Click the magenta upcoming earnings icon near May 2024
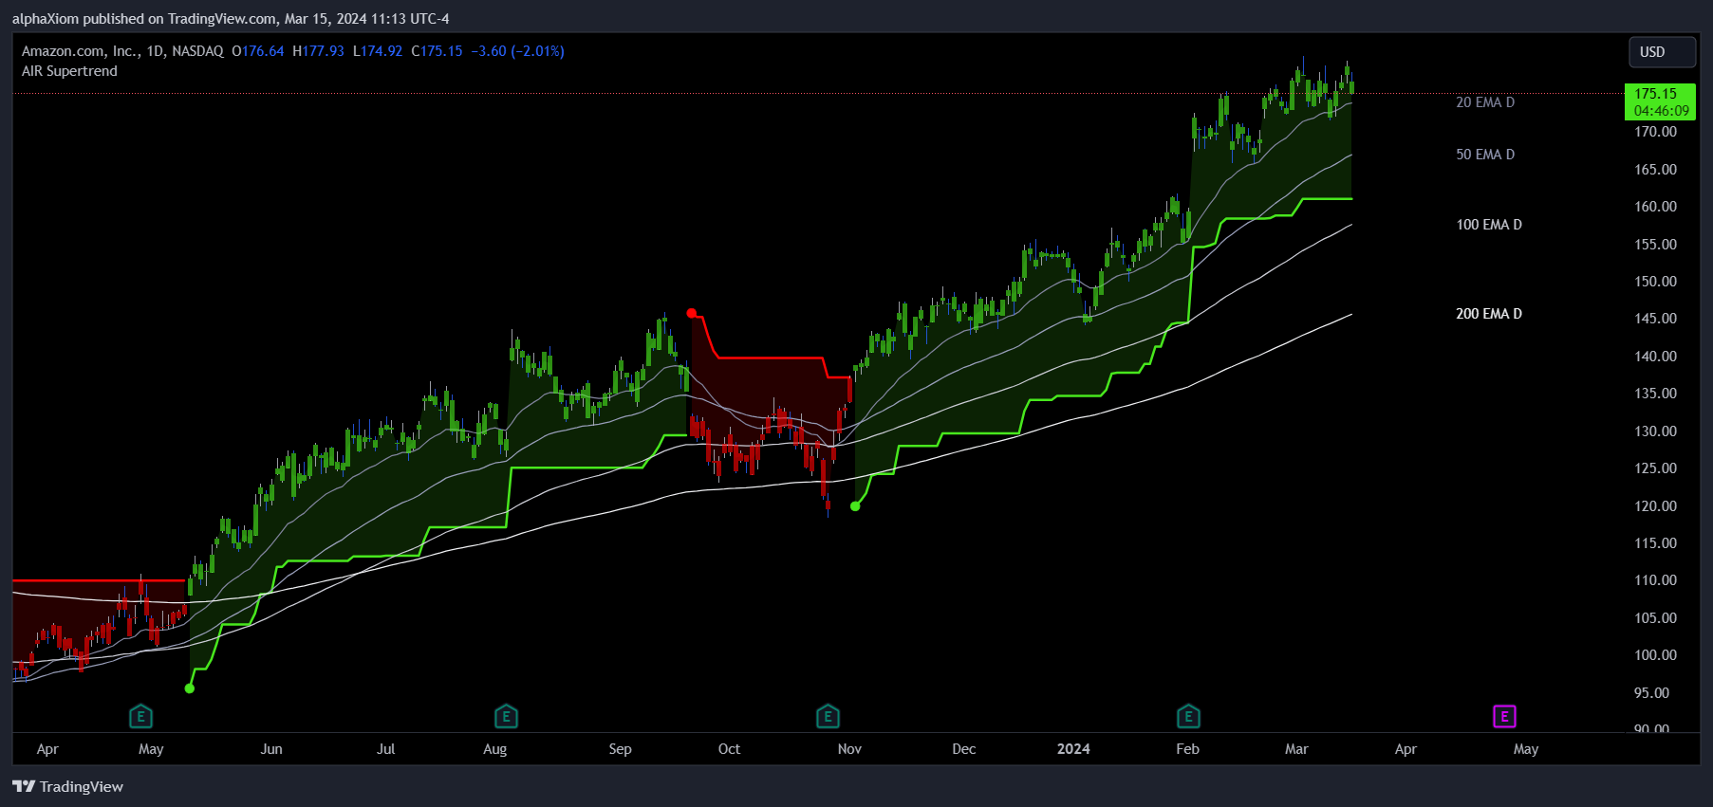 click(x=1504, y=717)
